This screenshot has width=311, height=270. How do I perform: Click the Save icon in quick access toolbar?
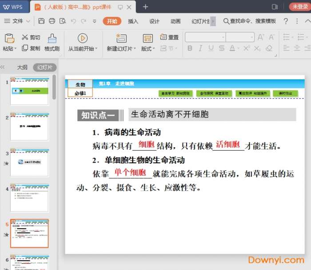pyautogui.click(x=41, y=21)
